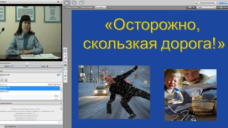
Task: Click the Загрузка материалов button
Action: click(207, 3)
